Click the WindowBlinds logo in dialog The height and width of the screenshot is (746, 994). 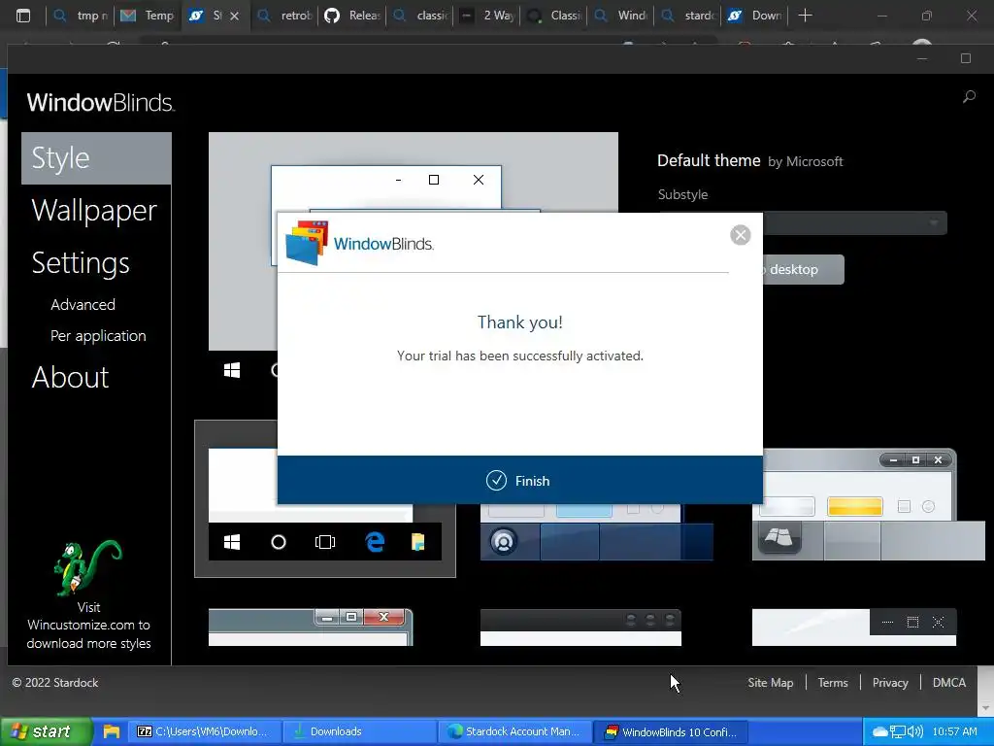[x=359, y=243]
